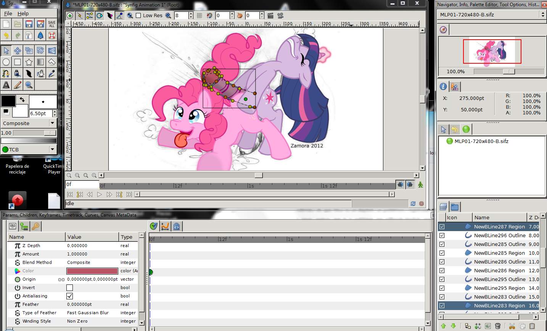
Task: Select the Rotate tool in toolbox
Action: (40, 51)
